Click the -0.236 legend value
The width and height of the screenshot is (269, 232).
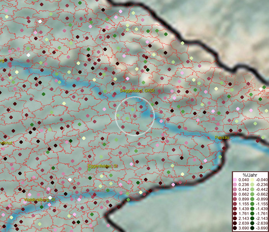click(x=262, y=184)
